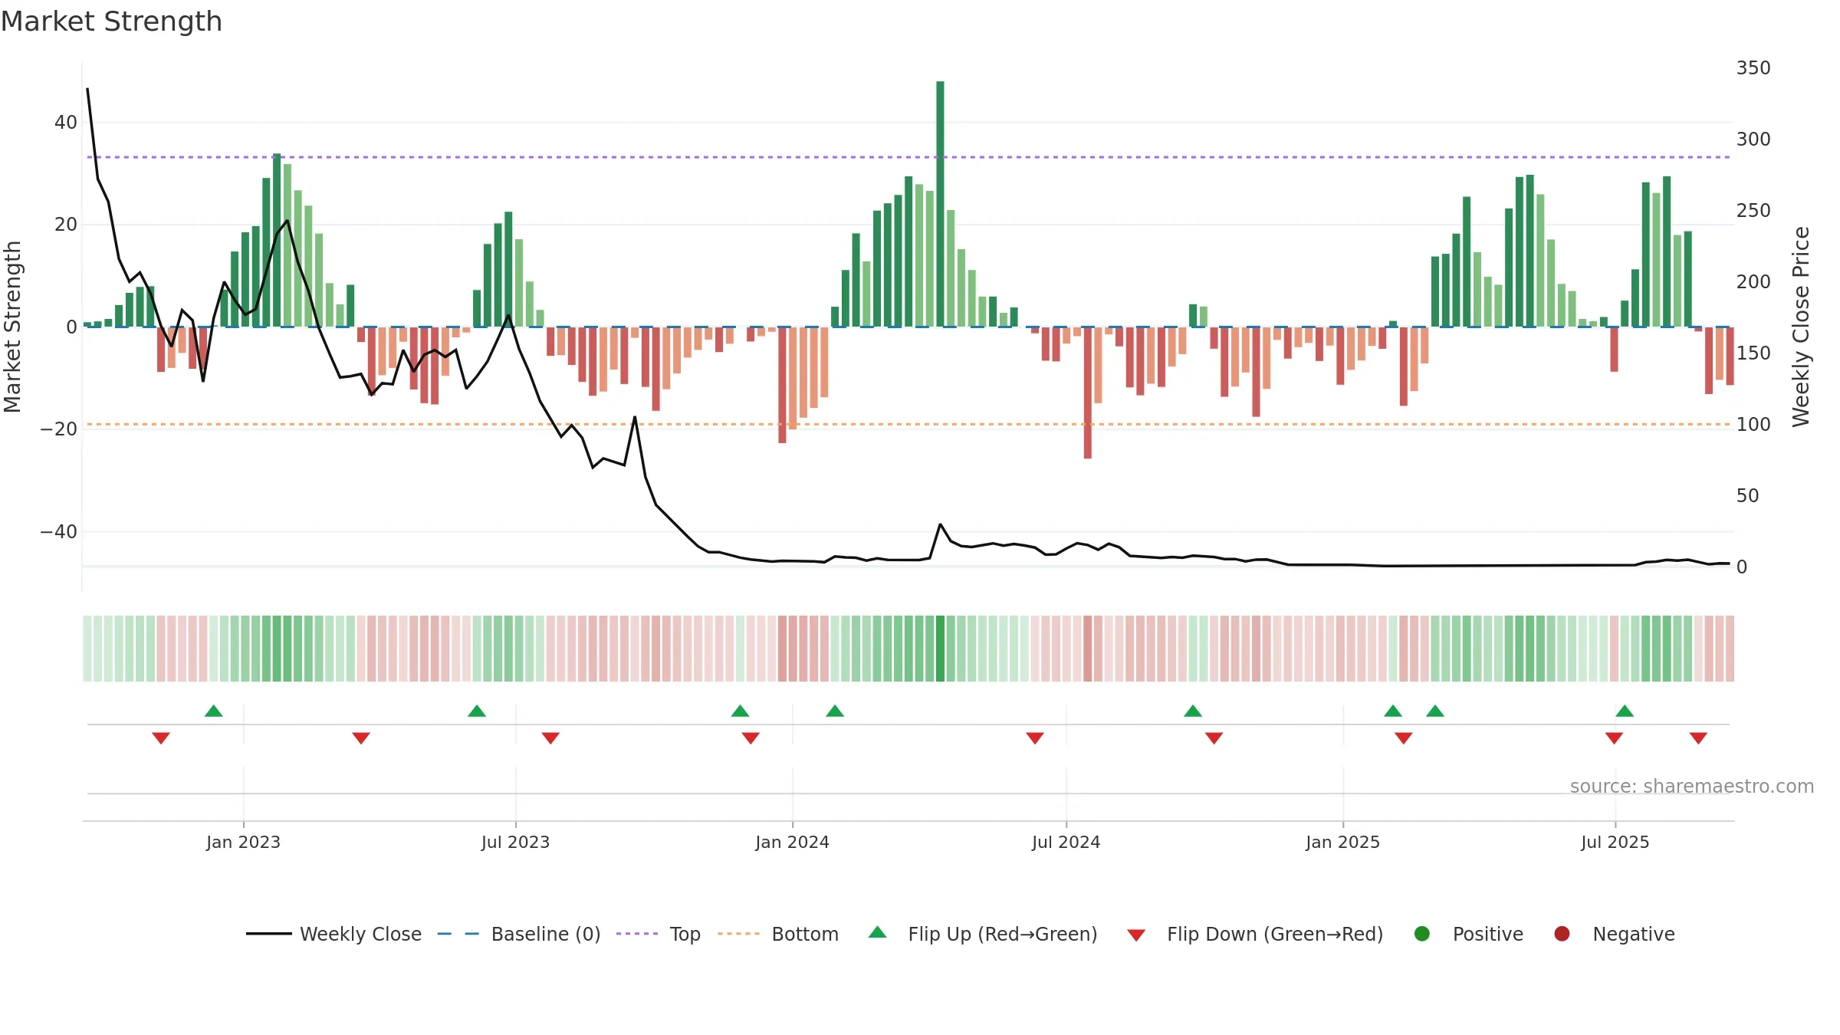
Task: Toggle the Top legend label
Action: tap(685, 935)
